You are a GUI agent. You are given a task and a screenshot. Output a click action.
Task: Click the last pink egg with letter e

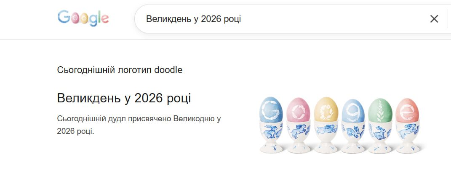(x=407, y=110)
